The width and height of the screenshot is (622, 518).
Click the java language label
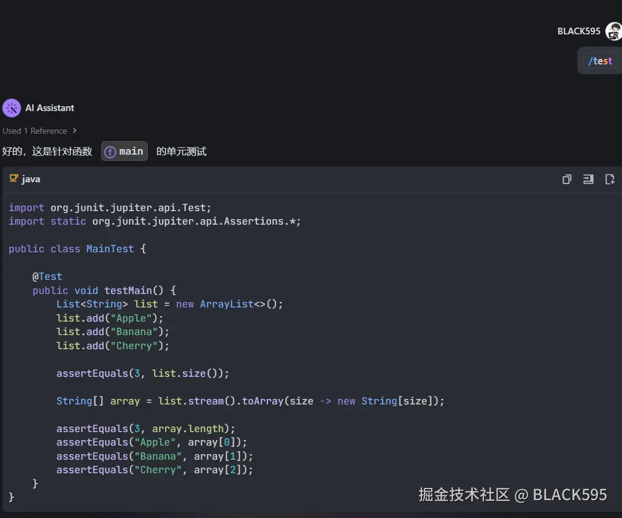pos(31,179)
